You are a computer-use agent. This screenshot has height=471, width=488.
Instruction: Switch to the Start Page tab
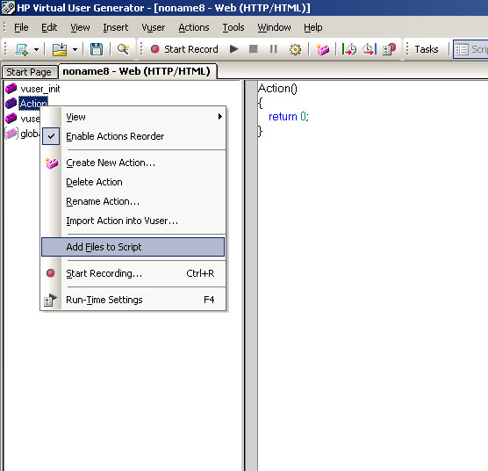(29, 72)
